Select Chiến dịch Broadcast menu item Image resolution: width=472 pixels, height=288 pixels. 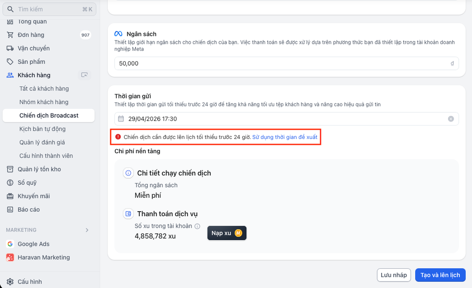click(49, 115)
